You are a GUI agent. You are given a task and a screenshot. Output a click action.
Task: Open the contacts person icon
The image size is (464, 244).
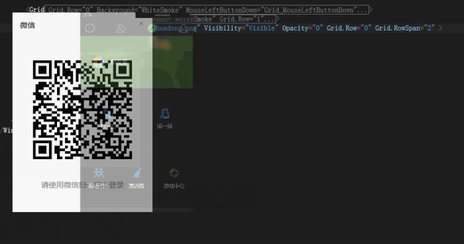pyautogui.click(x=121, y=29)
